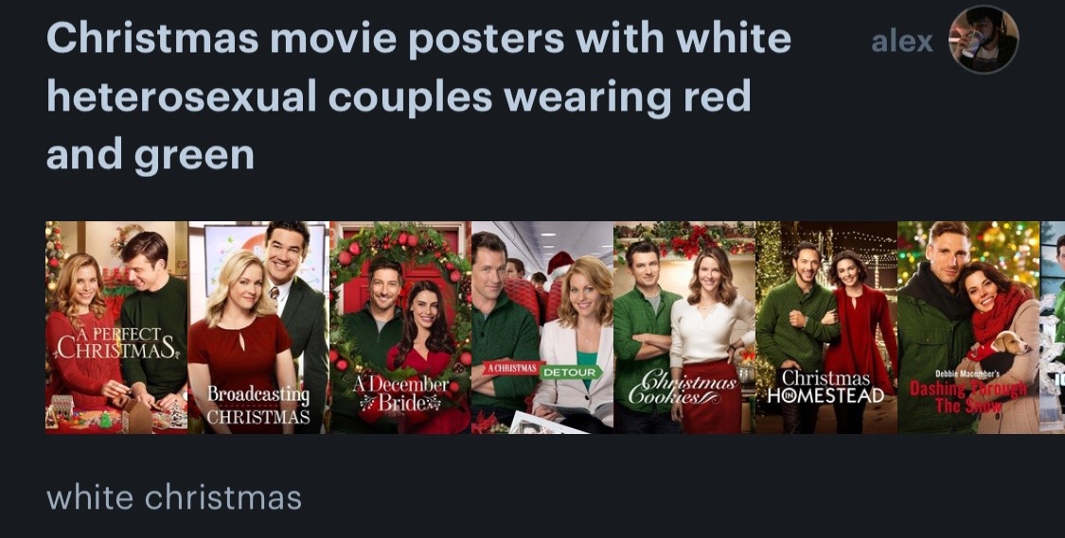The image size is (1065, 538).
Task: Select the white christmas tag
Action: click(x=174, y=497)
